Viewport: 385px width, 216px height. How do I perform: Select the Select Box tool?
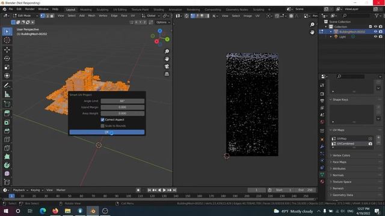(x=7, y=32)
